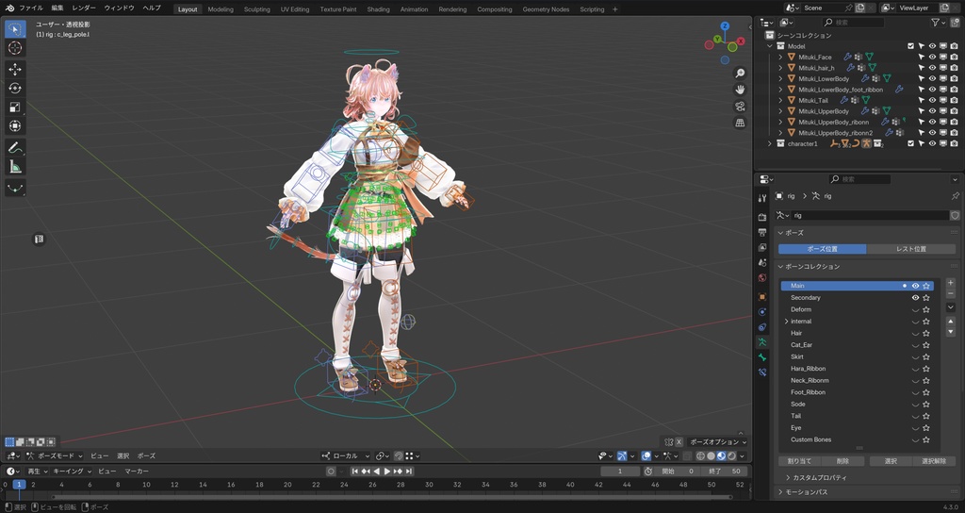The image size is (965, 513).
Task: Expand the internal bone collection
Action: pos(787,322)
